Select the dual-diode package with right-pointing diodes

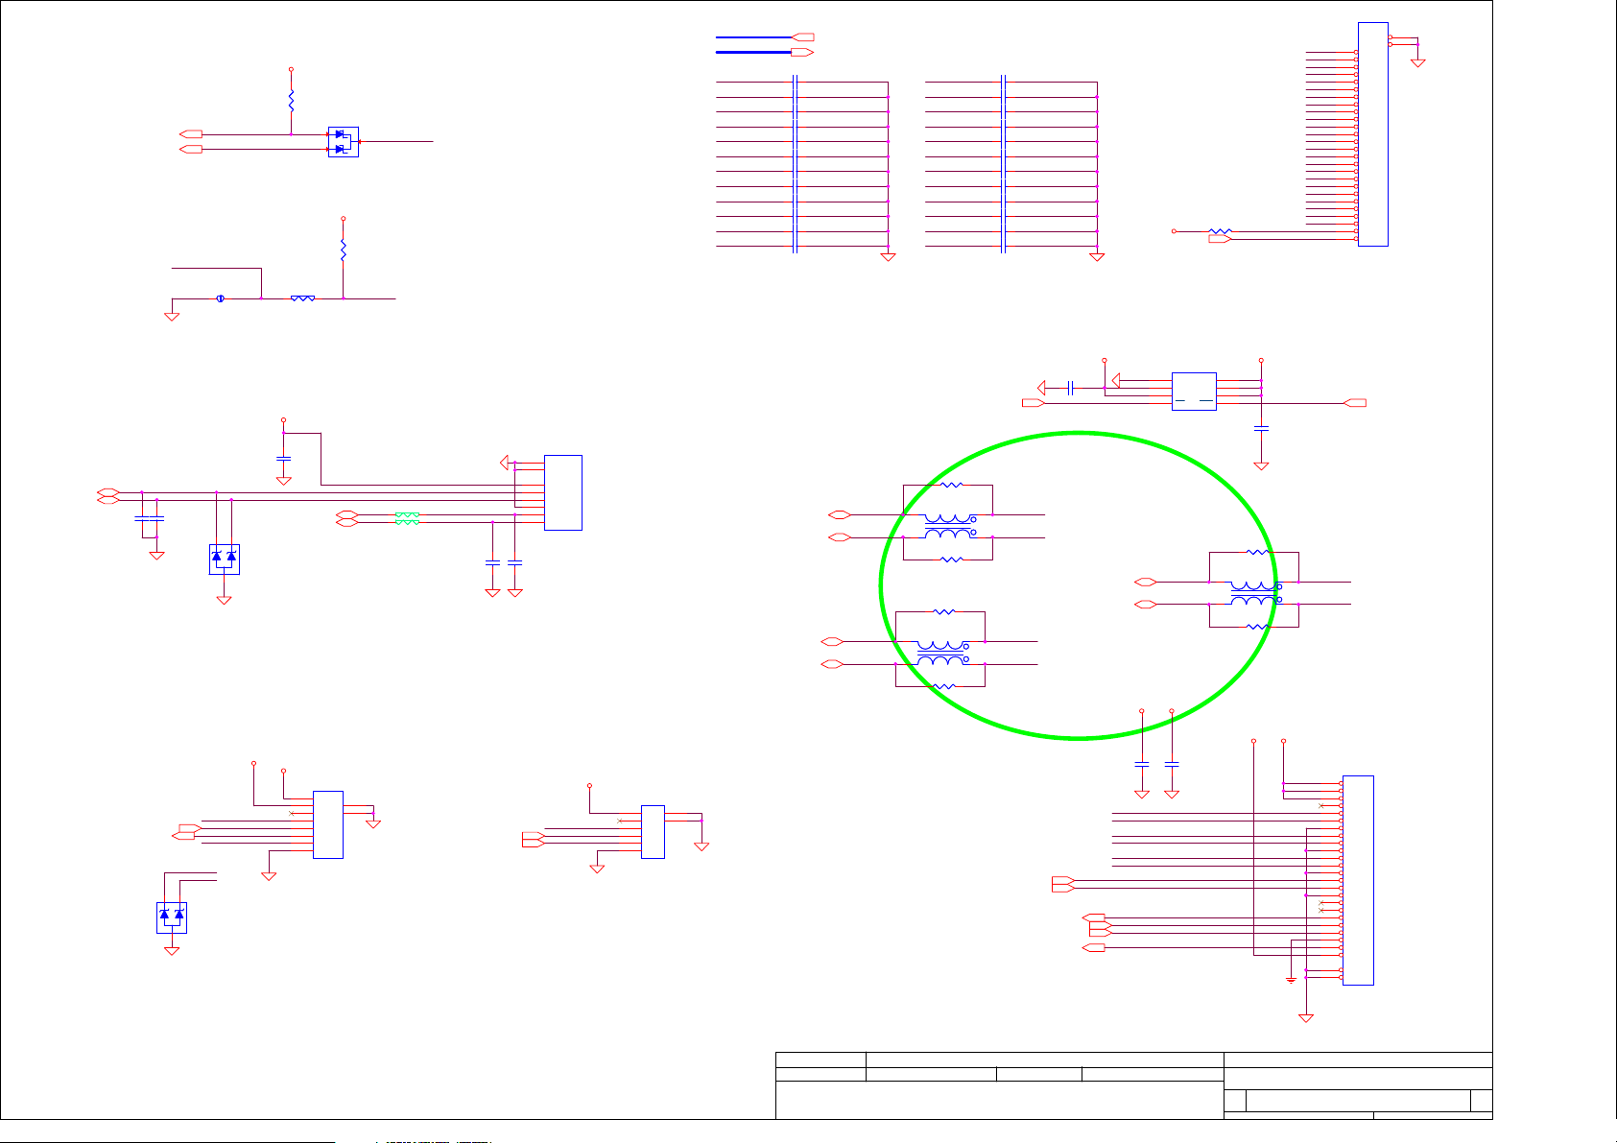(344, 142)
